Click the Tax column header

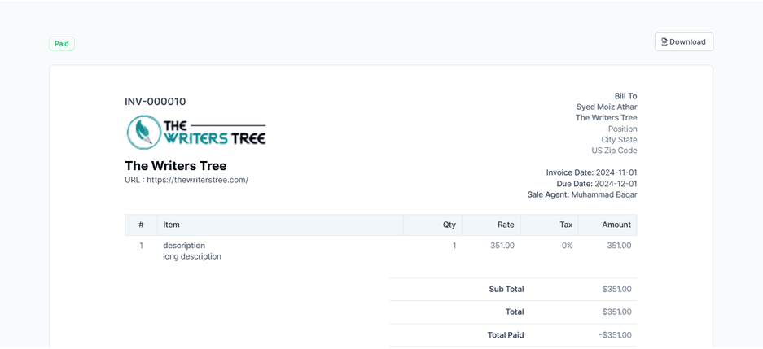coord(565,225)
